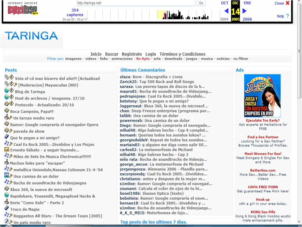This screenshot has width=302, height=227.
Task: Close the Wayback toolbar with red X
Action: 288,3
